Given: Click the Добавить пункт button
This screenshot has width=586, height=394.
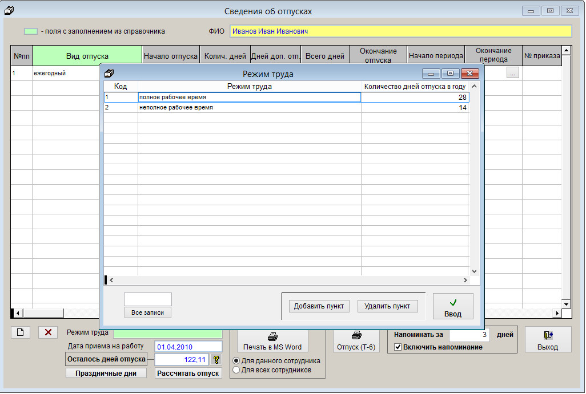Looking at the screenshot, I should 319,306.
